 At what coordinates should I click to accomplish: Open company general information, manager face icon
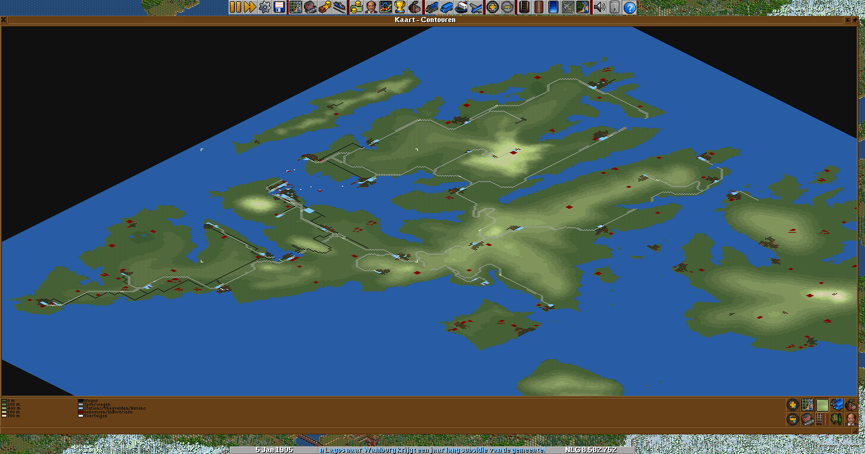pos(371,7)
